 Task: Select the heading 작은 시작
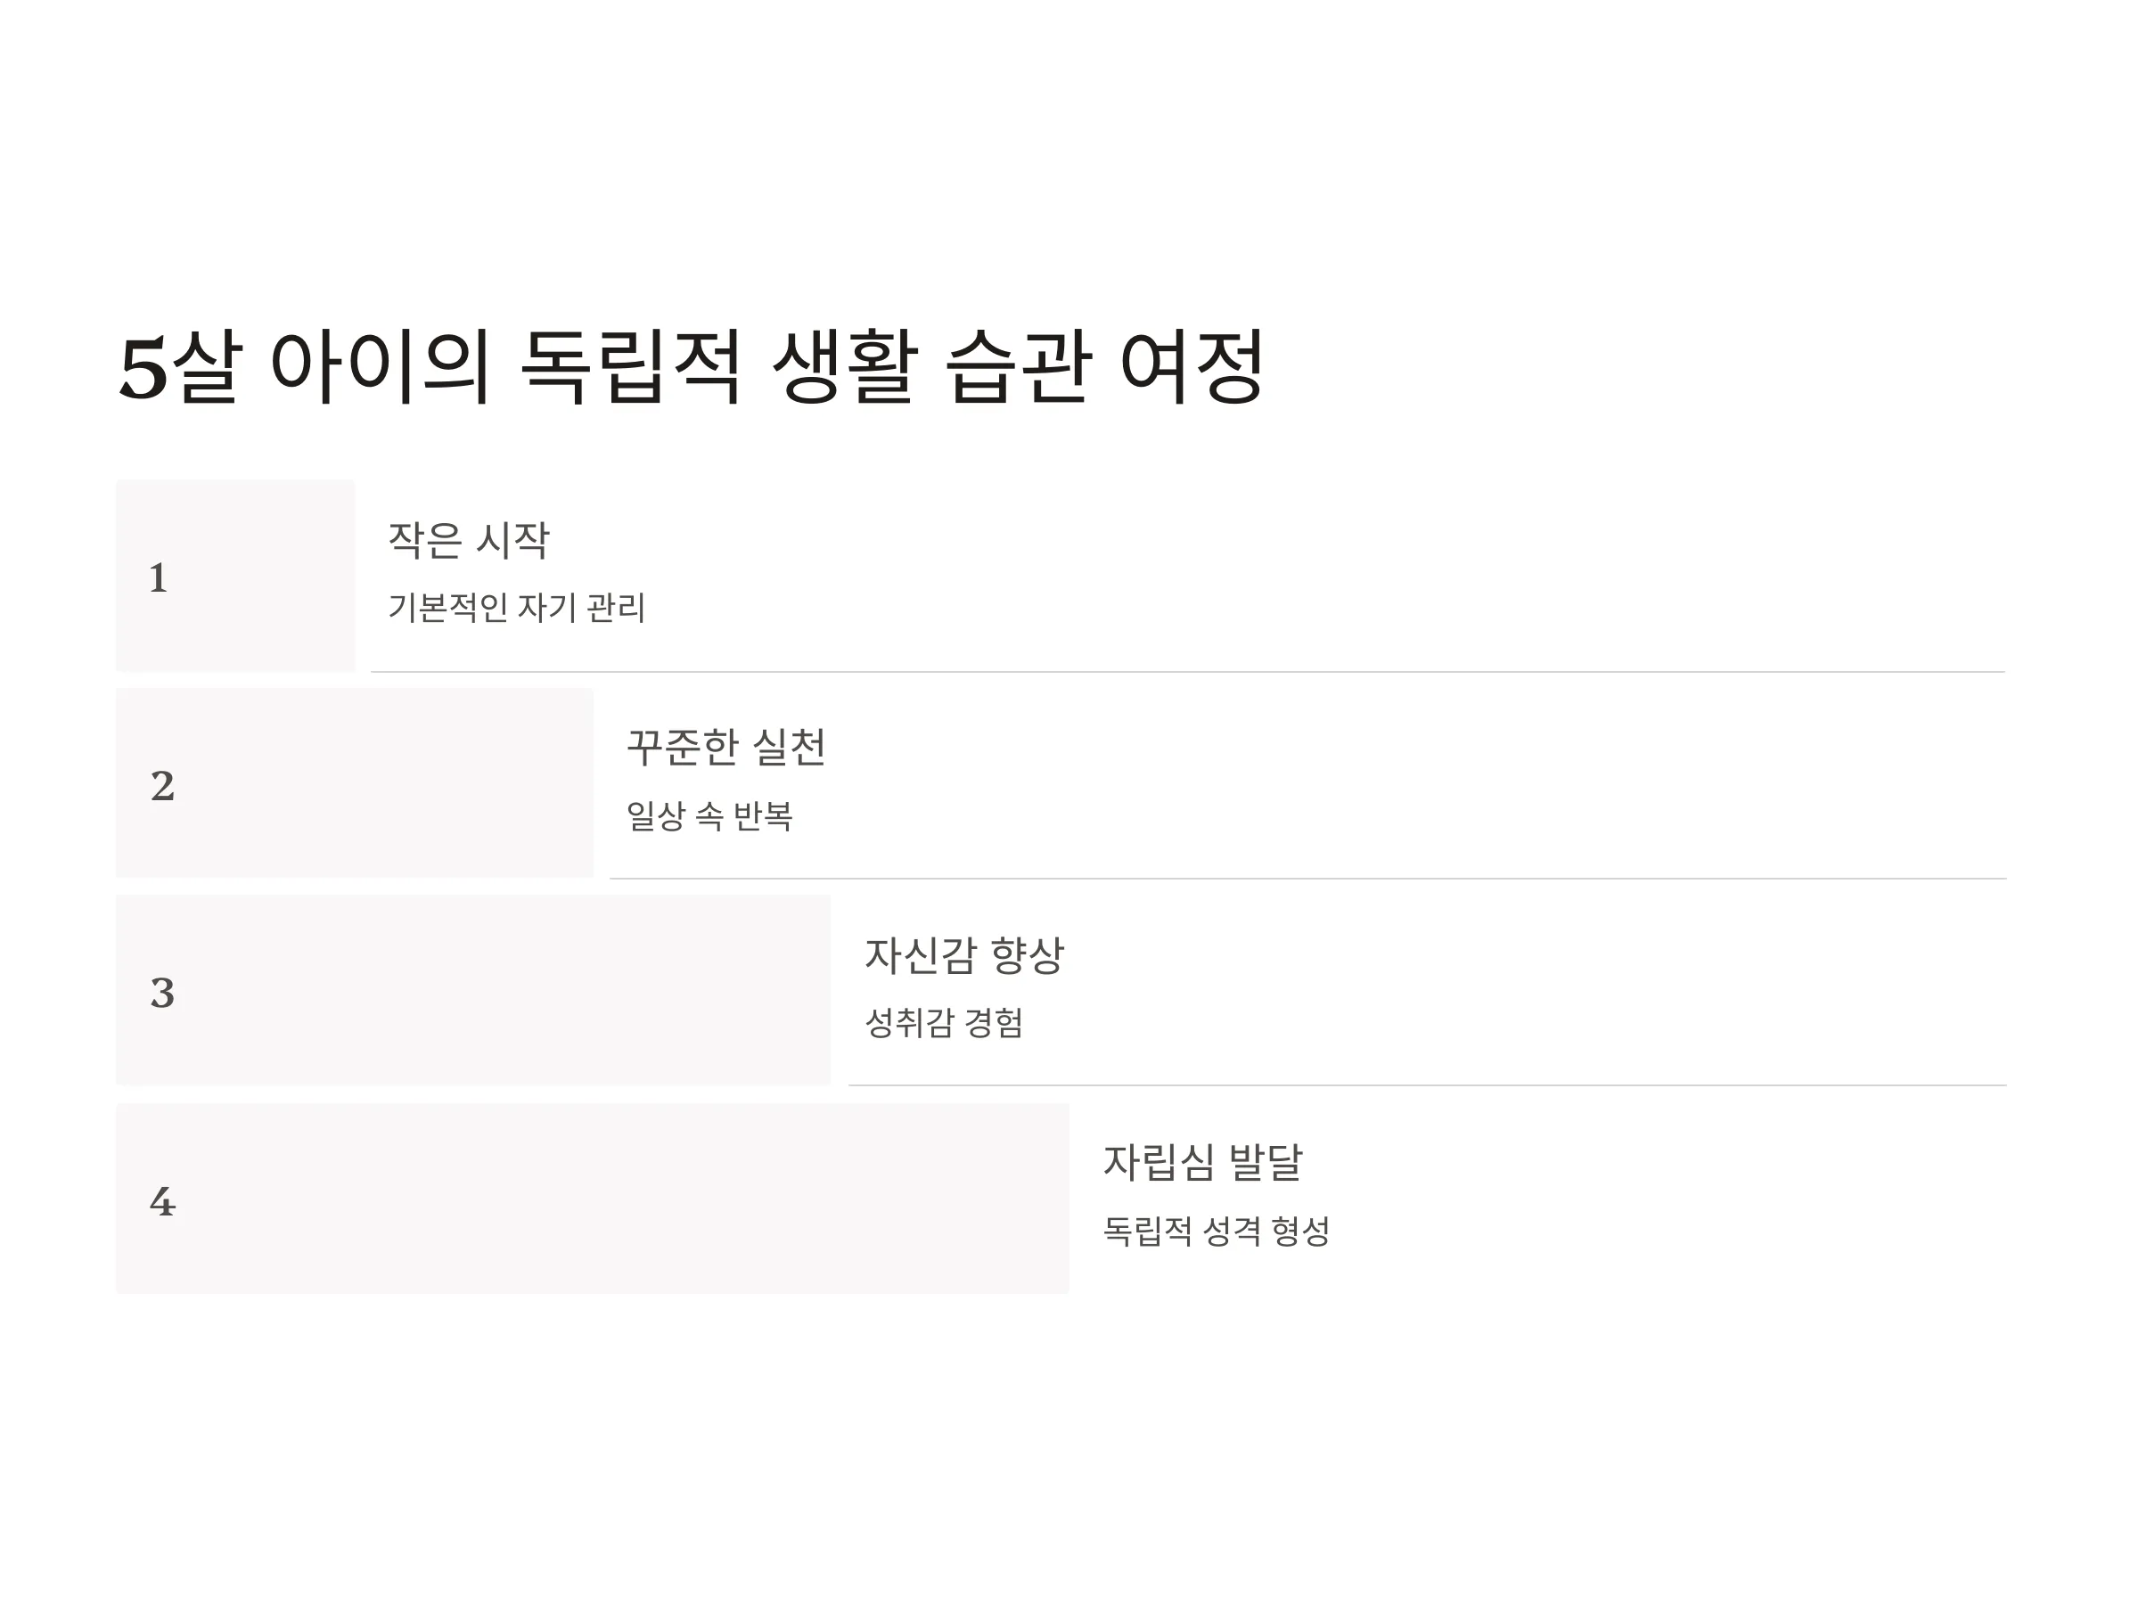[x=469, y=539]
